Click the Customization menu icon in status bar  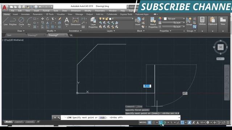click(x=228, y=122)
